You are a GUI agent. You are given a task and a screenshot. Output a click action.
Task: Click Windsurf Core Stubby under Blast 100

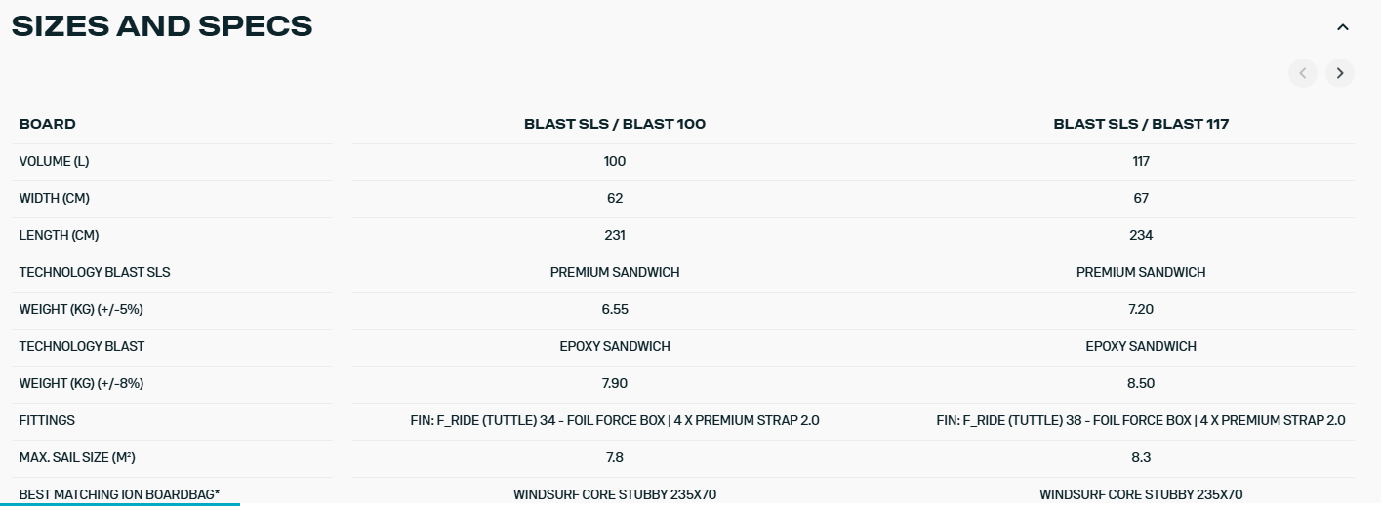(615, 494)
